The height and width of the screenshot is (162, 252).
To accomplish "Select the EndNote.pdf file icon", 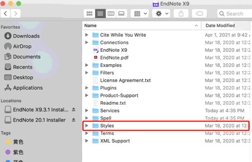I will point(95,58).
